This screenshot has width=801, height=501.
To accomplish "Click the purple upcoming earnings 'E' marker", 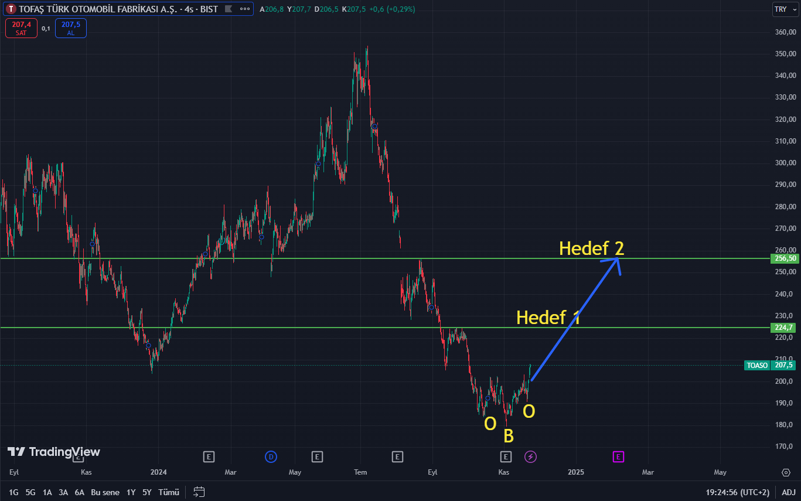I will click(x=618, y=456).
